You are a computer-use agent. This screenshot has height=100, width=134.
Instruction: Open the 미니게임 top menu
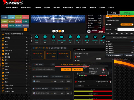(47, 7)
